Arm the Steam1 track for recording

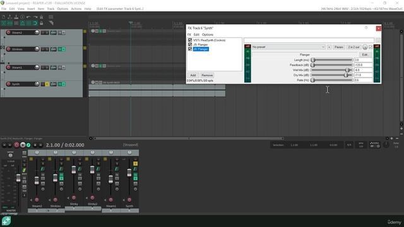[x=8, y=67]
